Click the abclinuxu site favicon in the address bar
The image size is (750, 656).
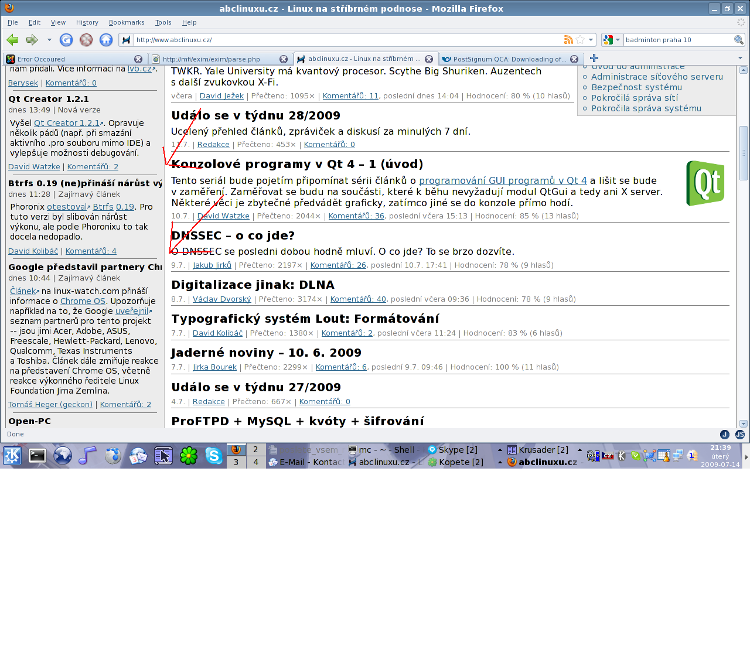tap(126, 40)
